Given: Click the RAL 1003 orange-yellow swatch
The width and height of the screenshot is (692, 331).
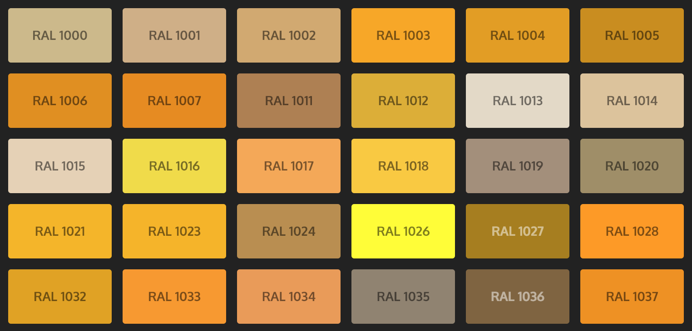Looking at the screenshot, I should click(403, 35).
